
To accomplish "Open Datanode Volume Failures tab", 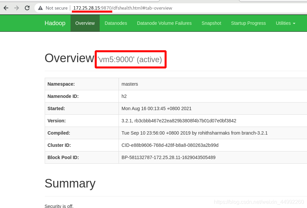I will coord(164,23).
